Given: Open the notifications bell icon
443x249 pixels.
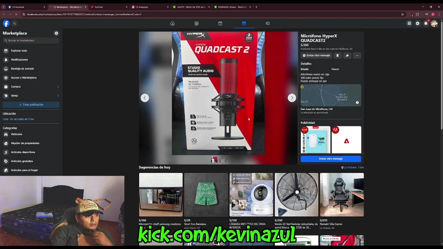Looking at the screenshot, I should point(426,23).
